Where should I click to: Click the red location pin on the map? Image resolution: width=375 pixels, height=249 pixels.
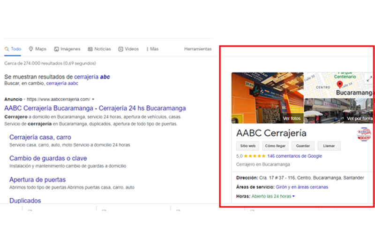339,85
